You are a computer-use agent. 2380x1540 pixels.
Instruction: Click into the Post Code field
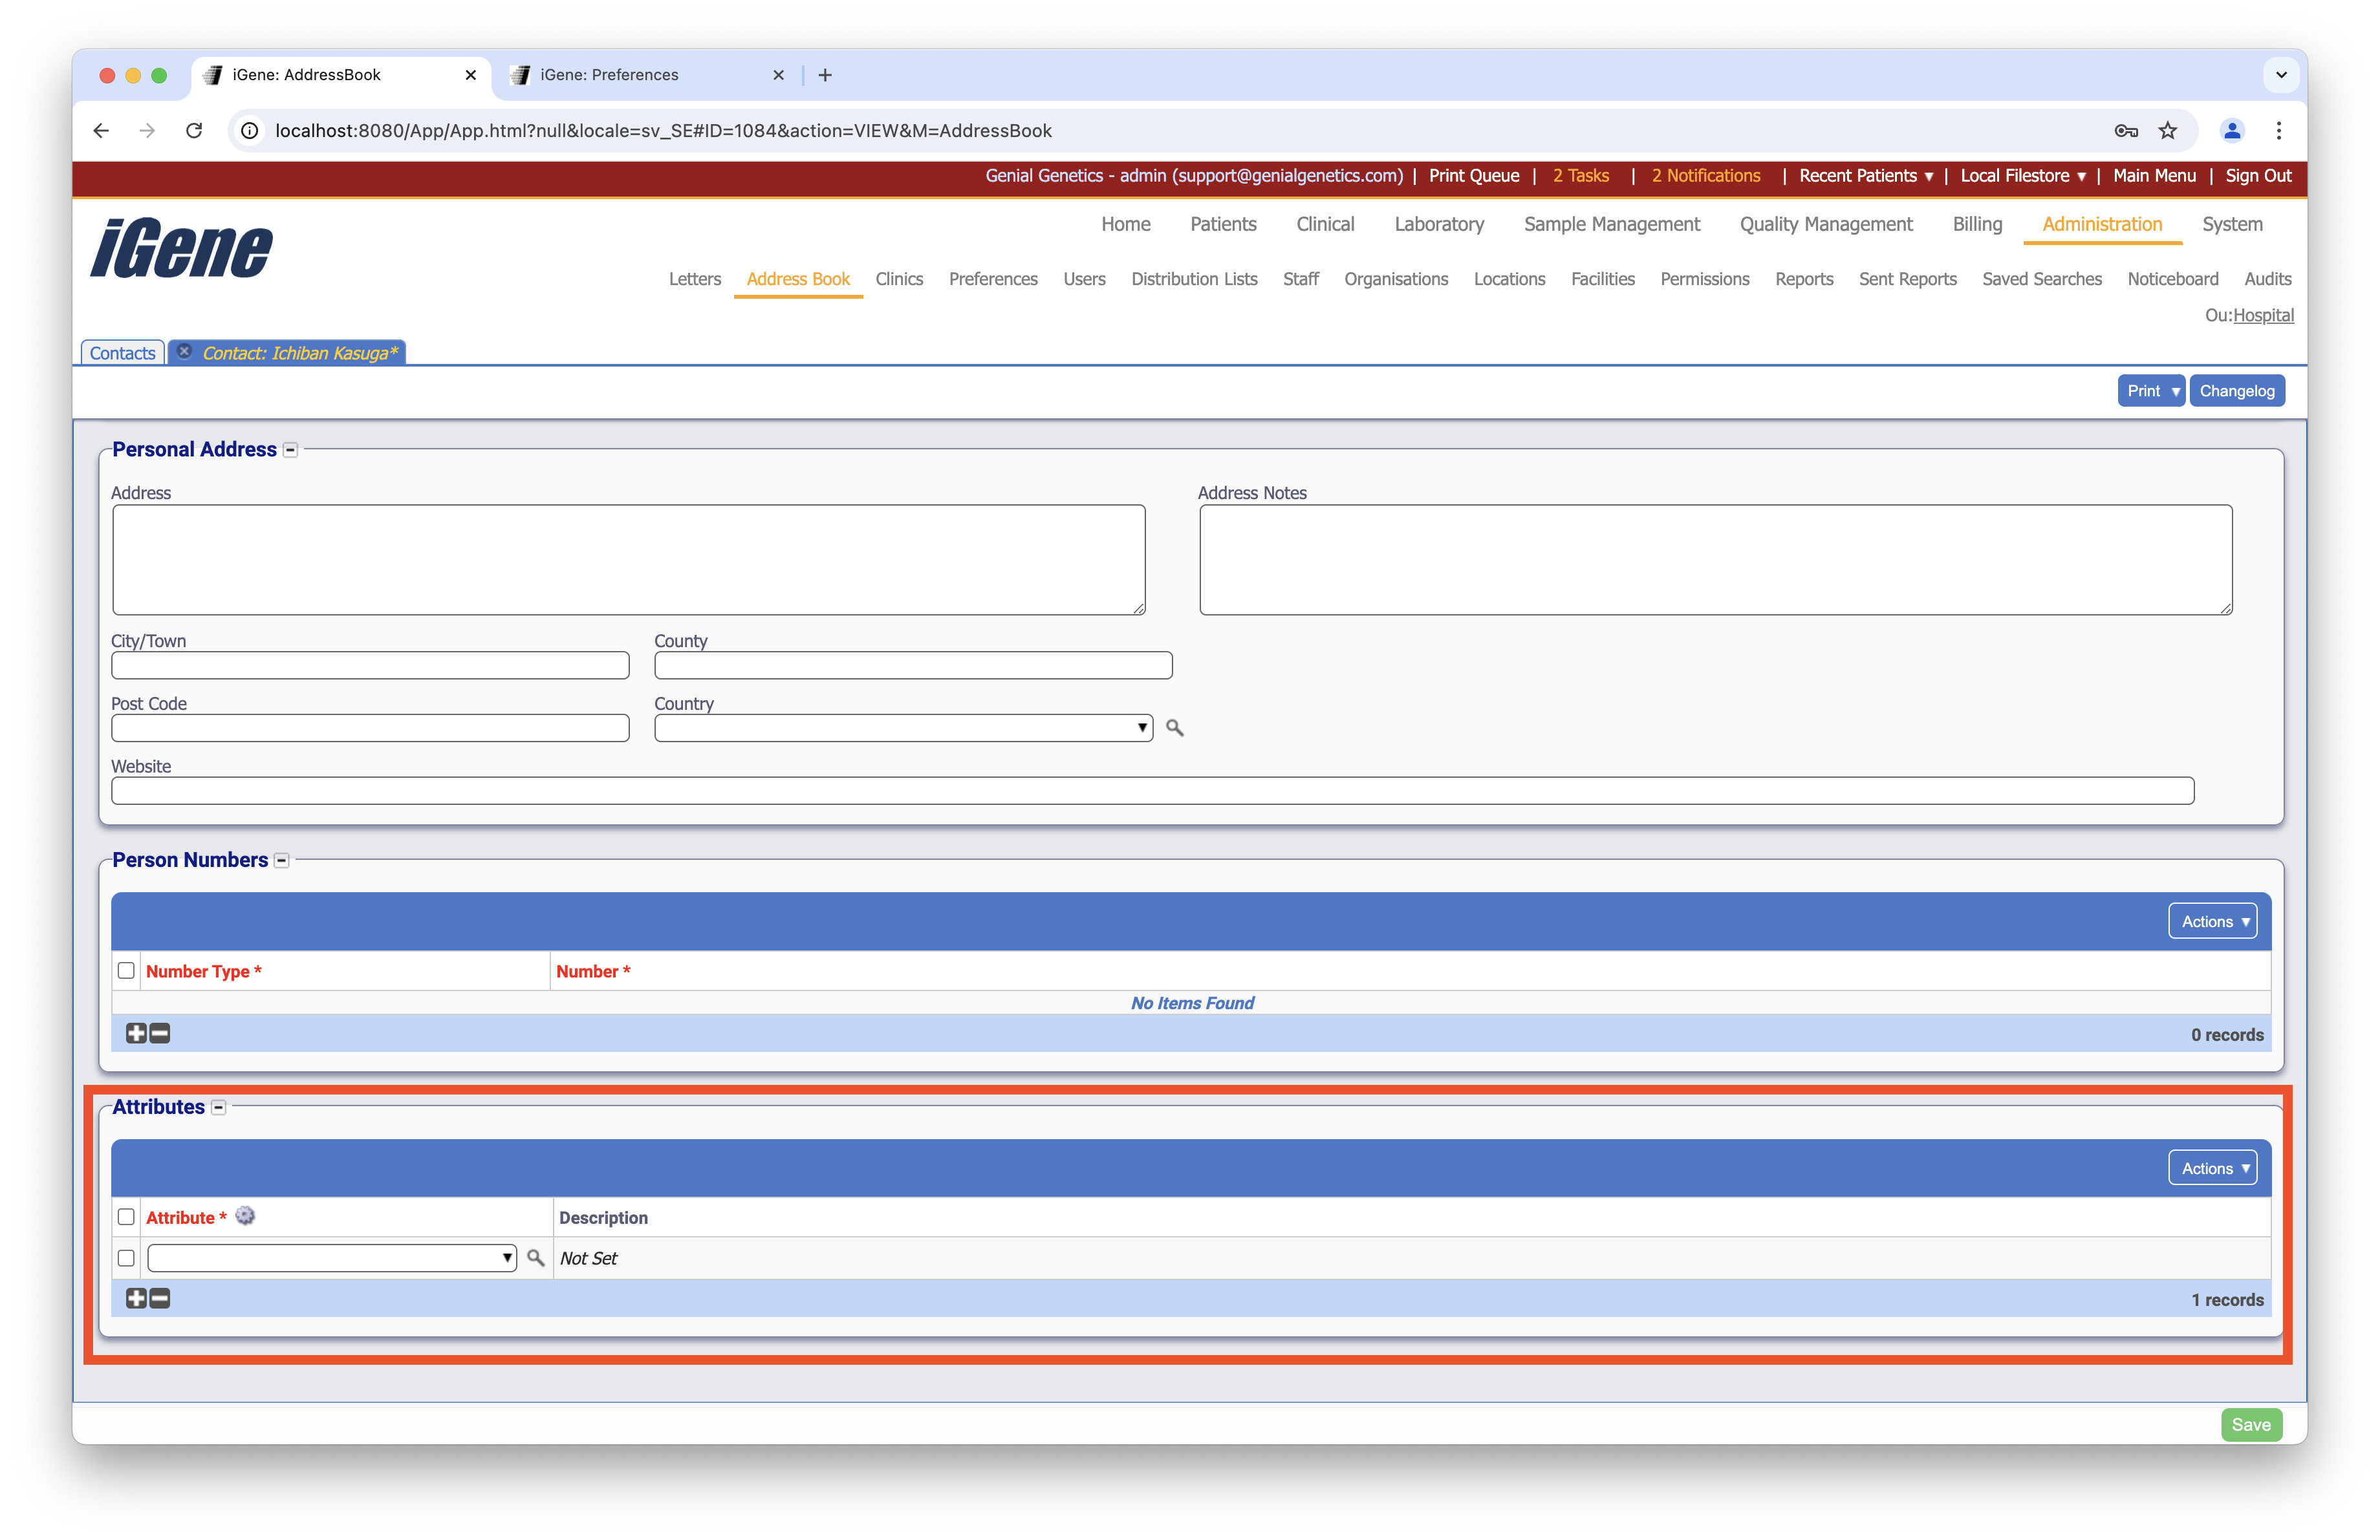point(370,727)
